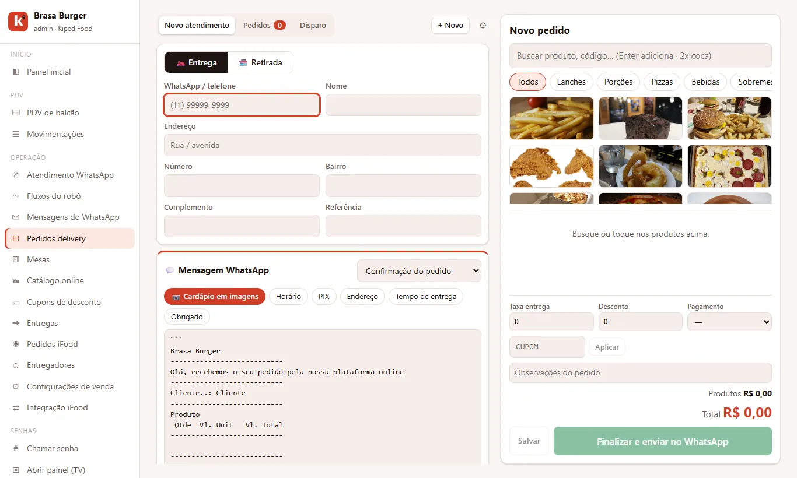Viewport: 797px width, 478px height.
Task: Click the Painel inicial sidebar icon
Action: coord(16,72)
